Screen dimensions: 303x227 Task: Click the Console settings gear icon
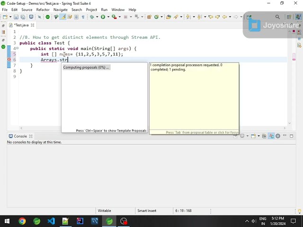click(278, 136)
